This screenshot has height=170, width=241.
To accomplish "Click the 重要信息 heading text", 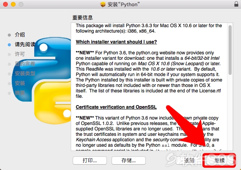I will coord(82,17).
